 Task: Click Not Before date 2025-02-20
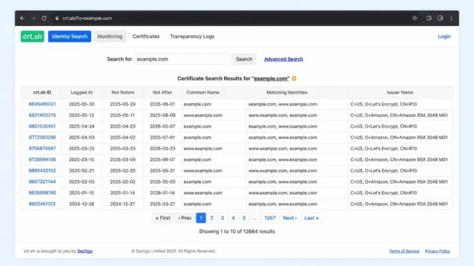[123, 171]
